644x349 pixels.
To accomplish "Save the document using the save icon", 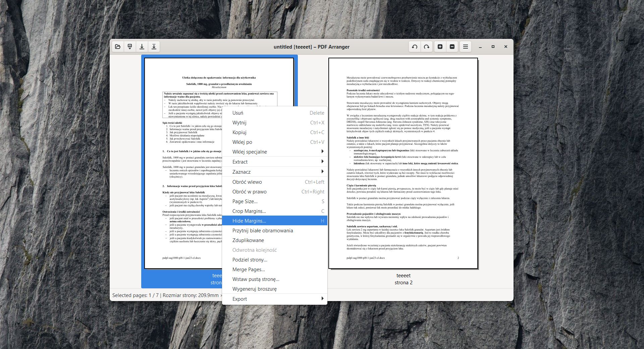I will 142,47.
